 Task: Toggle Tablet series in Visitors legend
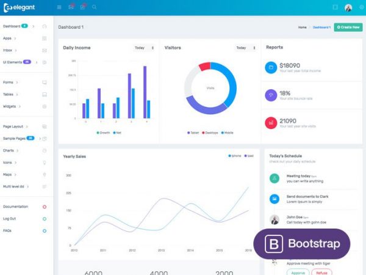click(193, 133)
